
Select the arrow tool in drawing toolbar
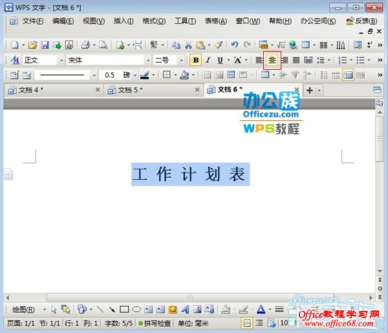coord(112,309)
